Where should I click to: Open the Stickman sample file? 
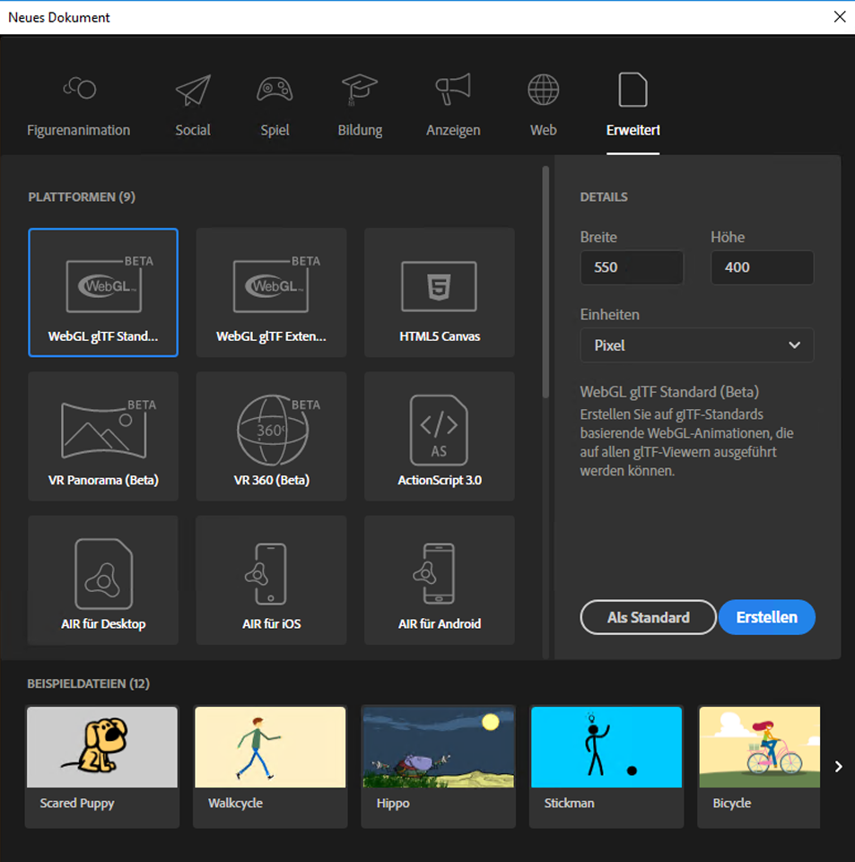point(606,746)
